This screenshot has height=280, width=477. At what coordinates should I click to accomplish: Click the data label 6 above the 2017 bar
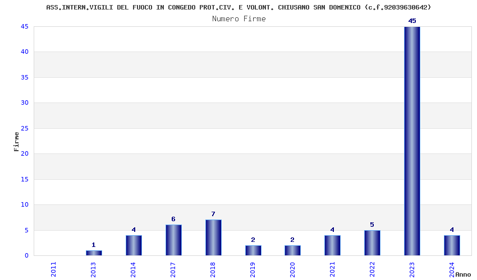[x=173, y=220]
